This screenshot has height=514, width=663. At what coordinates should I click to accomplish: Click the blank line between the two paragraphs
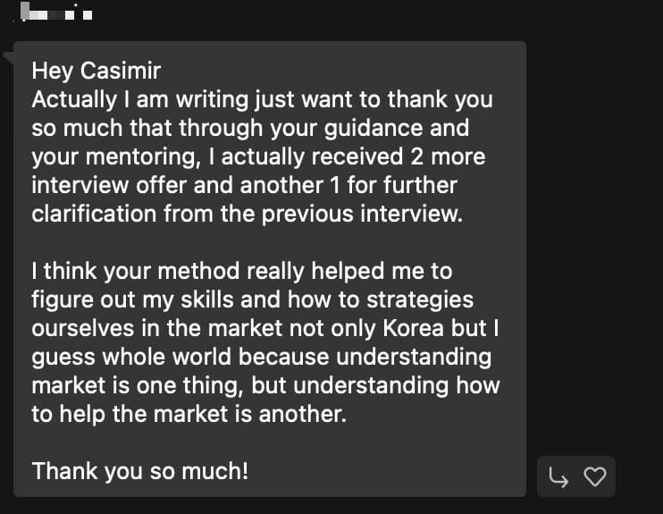click(x=268, y=242)
